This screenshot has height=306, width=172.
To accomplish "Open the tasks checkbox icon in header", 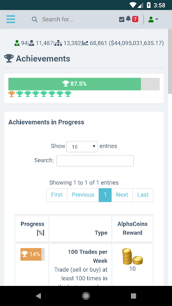I will 122,20.
